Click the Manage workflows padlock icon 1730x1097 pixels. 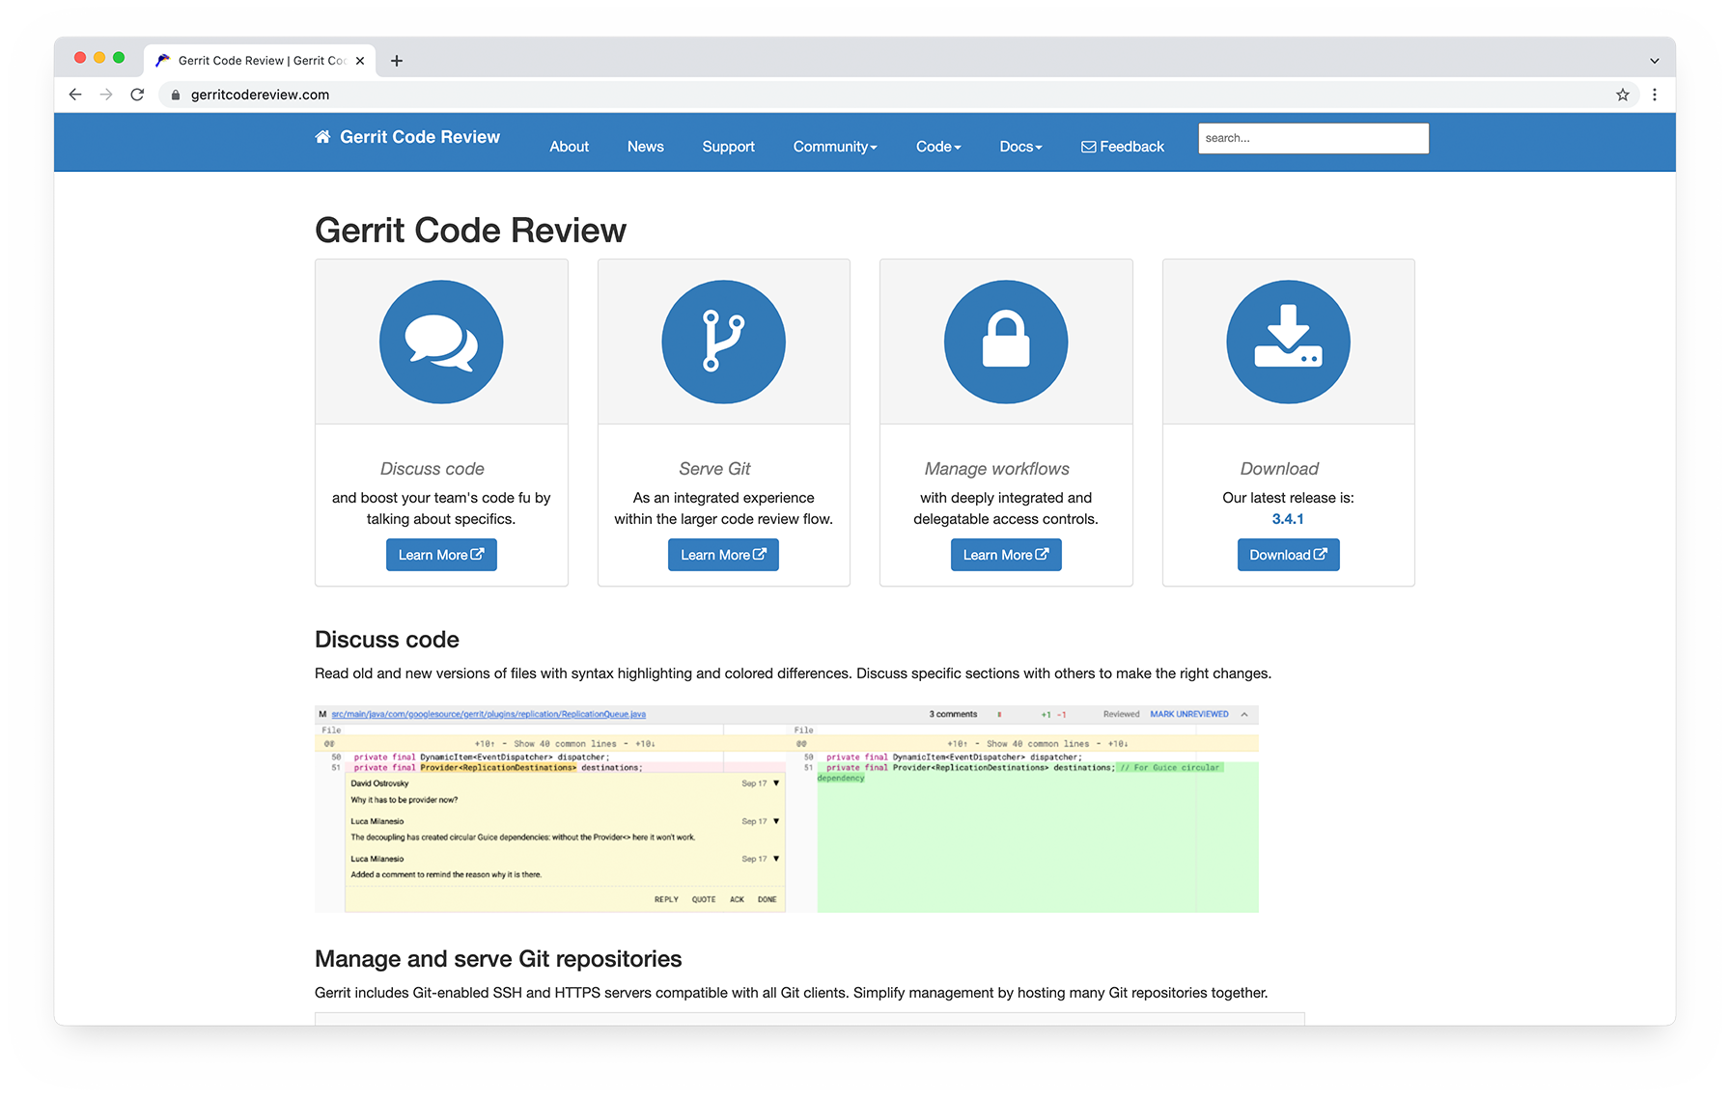[x=1006, y=343]
